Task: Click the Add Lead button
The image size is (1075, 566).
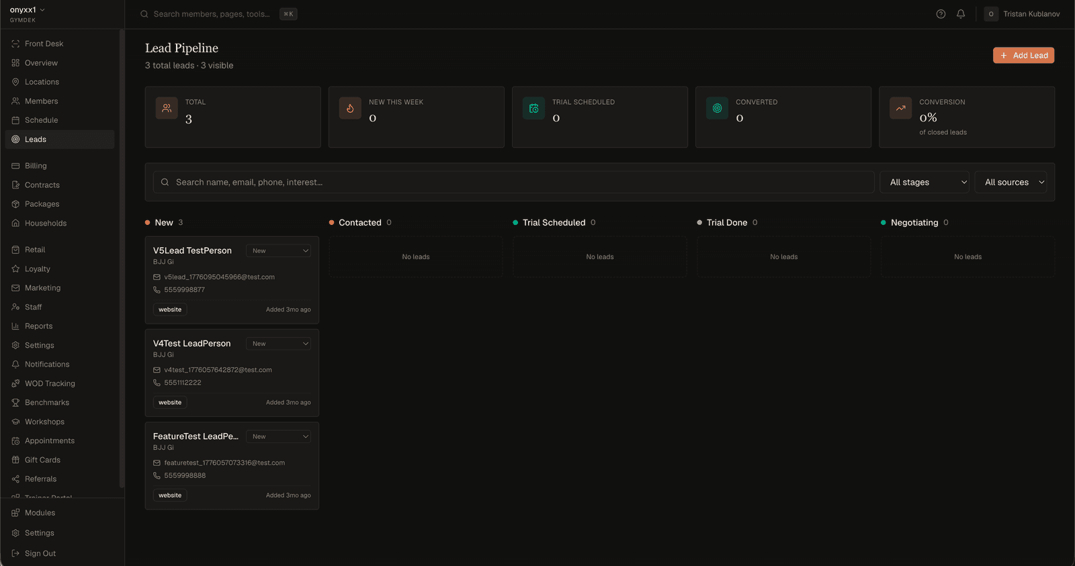Action: [x=1023, y=56]
